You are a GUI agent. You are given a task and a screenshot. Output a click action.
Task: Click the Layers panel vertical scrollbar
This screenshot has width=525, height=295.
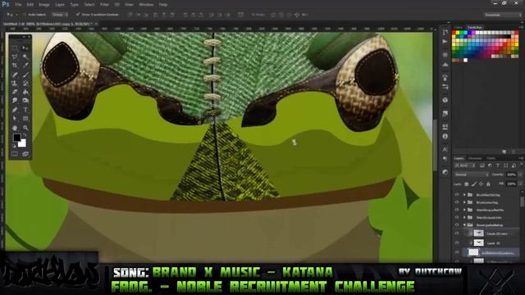click(x=522, y=202)
